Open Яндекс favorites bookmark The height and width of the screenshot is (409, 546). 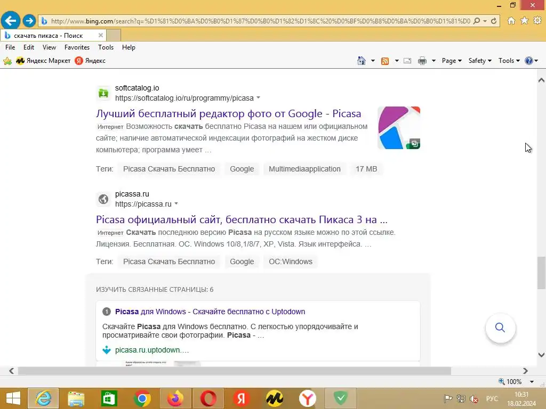point(90,61)
